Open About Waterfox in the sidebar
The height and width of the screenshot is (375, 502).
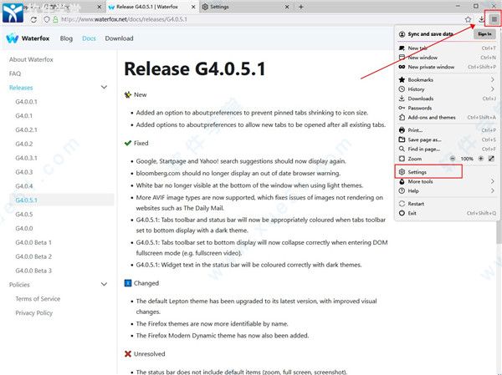click(31, 59)
